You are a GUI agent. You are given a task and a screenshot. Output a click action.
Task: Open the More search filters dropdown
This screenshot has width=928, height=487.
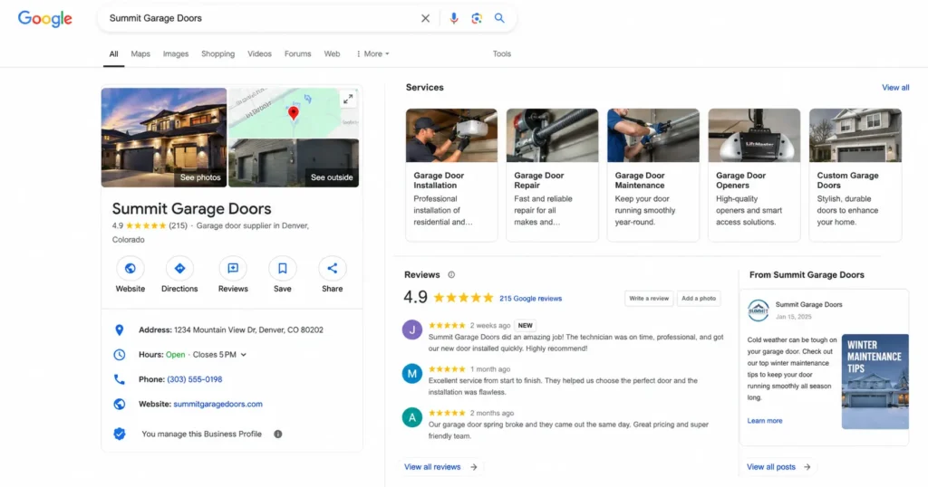[372, 53]
